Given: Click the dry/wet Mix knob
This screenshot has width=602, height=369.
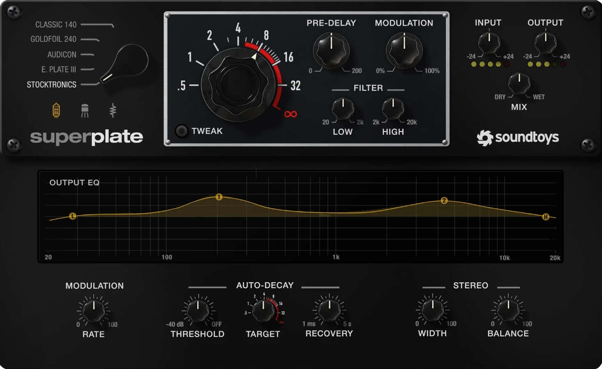Looking at the screenshot, I should pos(519,83).
